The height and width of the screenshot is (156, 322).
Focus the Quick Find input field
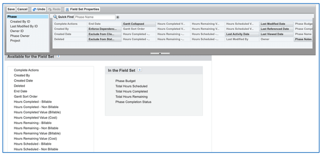pos(95,17)
